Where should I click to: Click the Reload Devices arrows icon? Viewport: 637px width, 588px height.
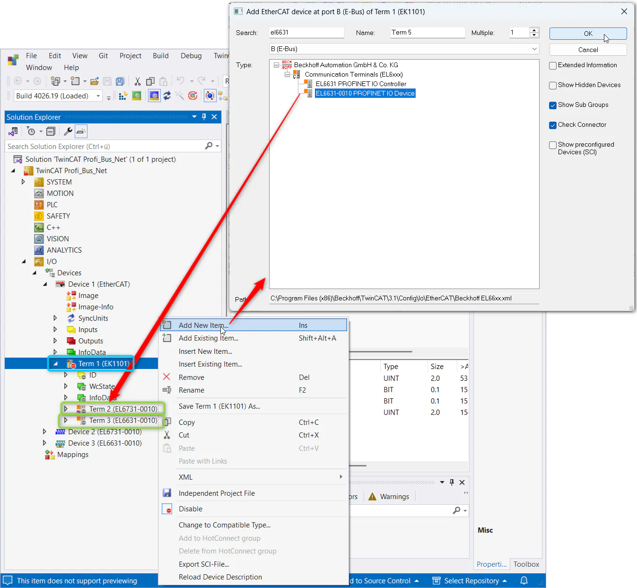(x=167, y=96)
